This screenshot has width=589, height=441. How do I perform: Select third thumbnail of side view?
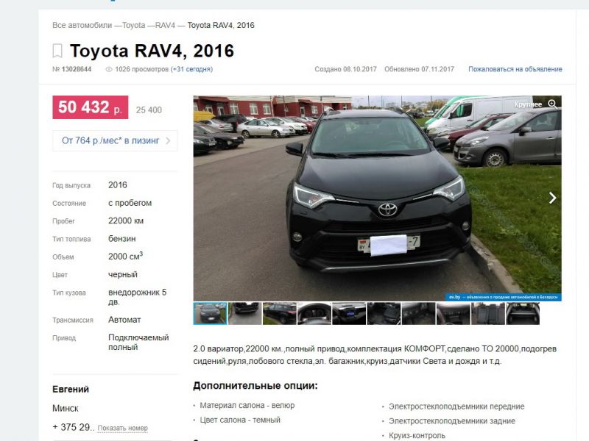(x=280, y=314)
